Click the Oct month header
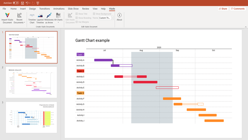 (x=213, y=50)
